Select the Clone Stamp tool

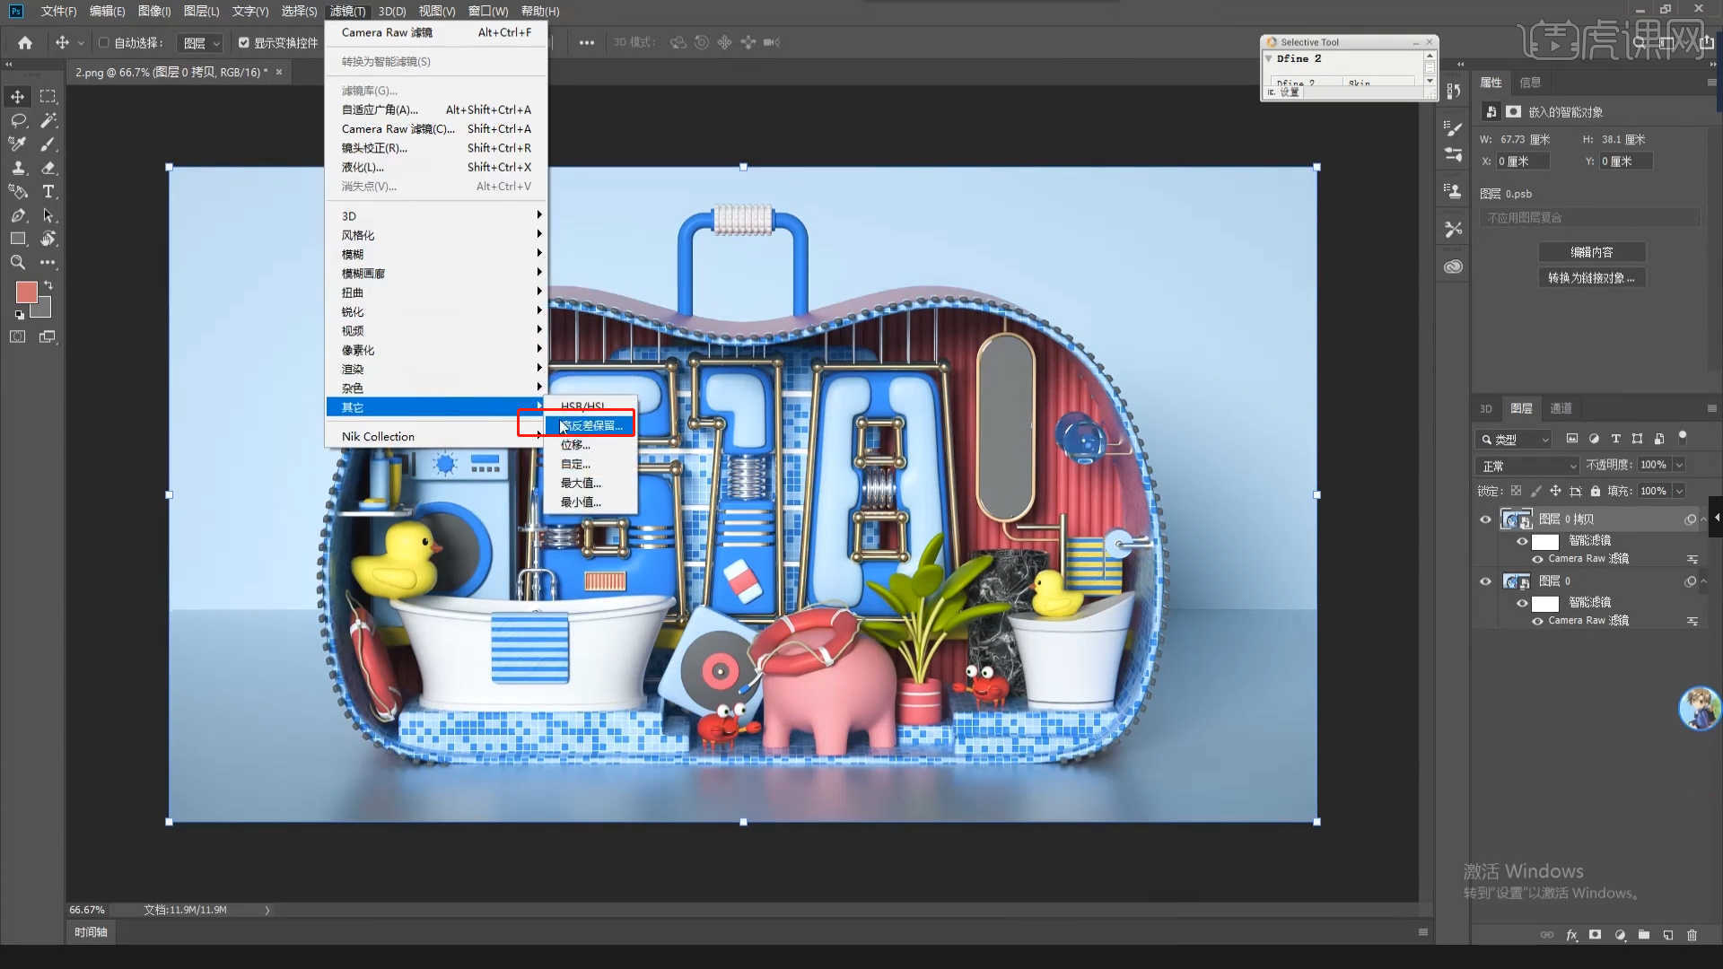pyautogui.click(x=18, y=168)
